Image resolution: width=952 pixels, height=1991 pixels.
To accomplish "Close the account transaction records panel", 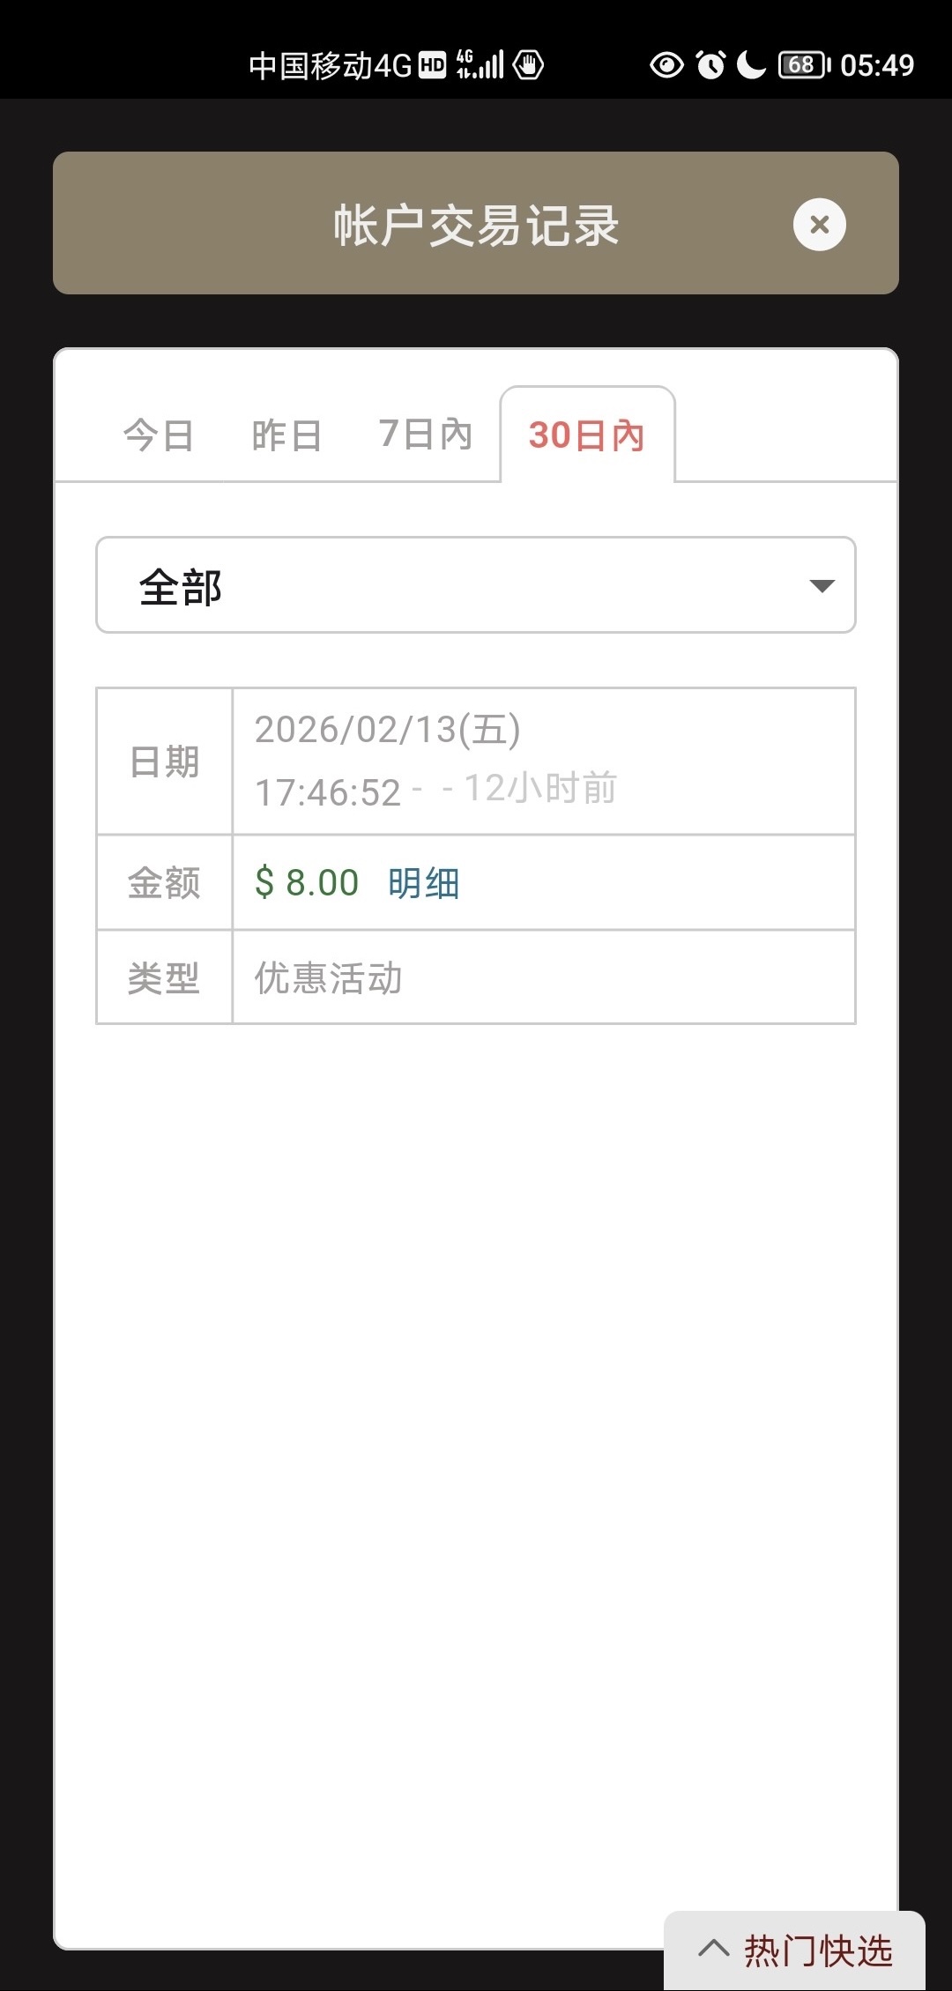I will click(819, 225).
